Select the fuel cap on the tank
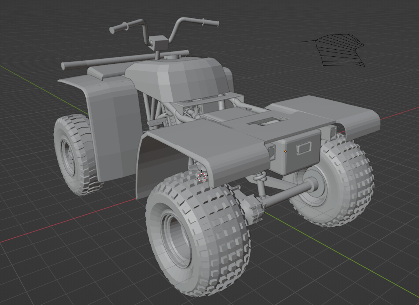The image size is (419, 305). [173, 56]
